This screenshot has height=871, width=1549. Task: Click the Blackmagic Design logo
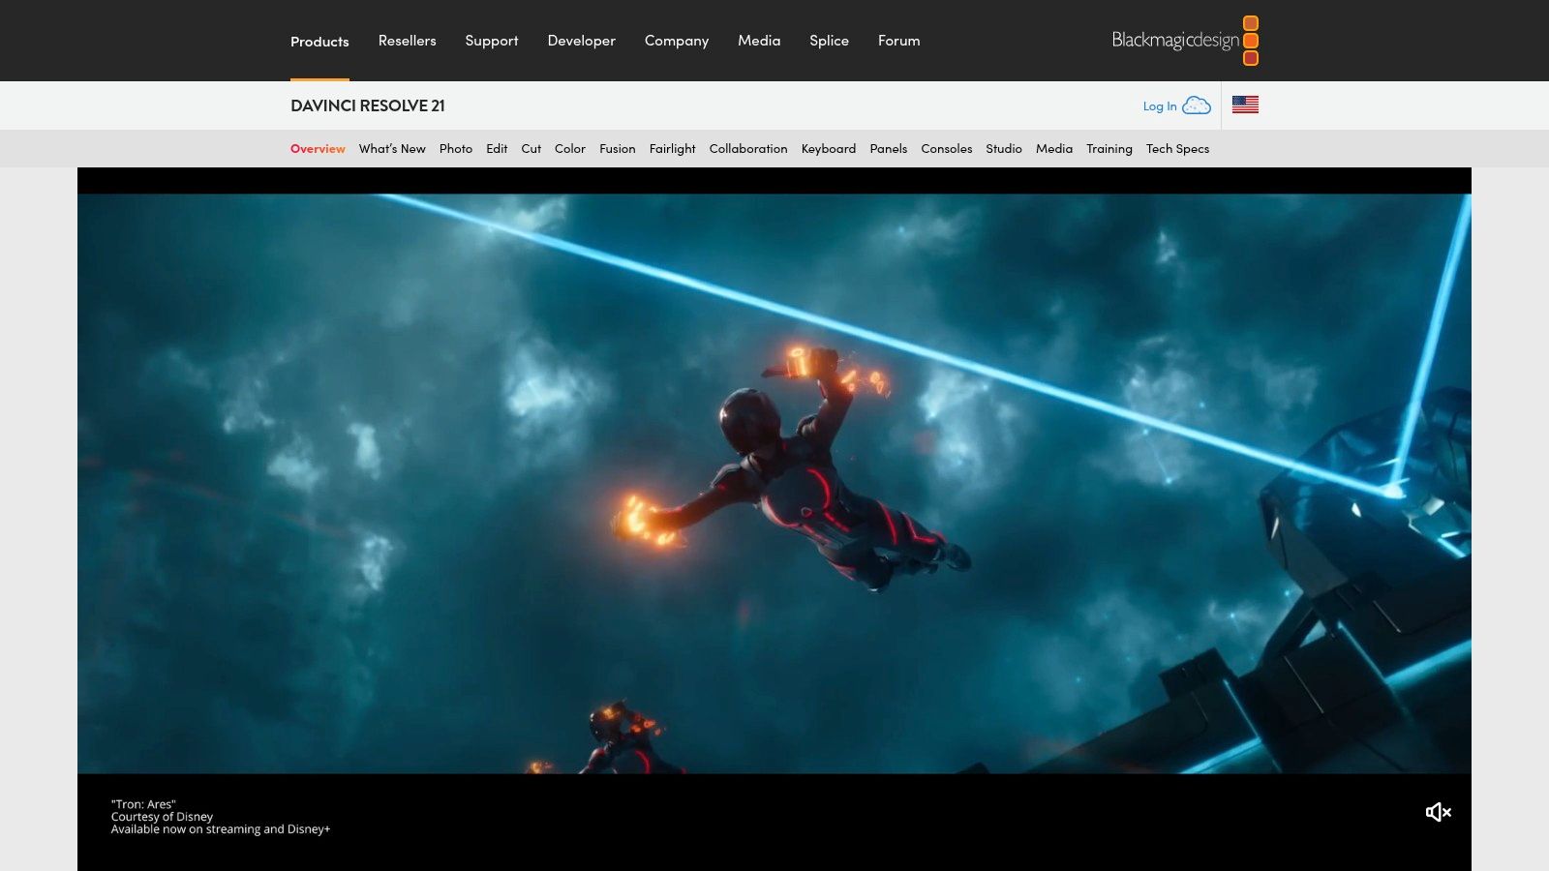coord(1185,41)
